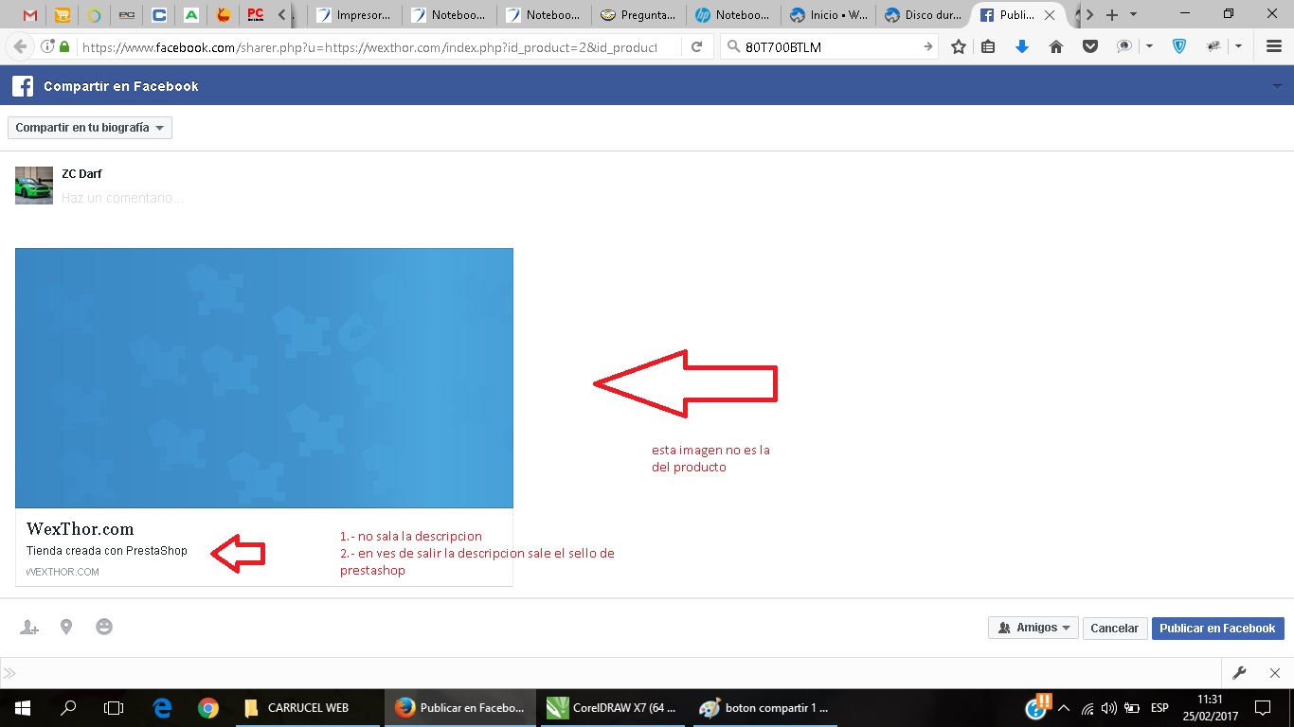Open the taskbar clock and date

coord(1211,707)
